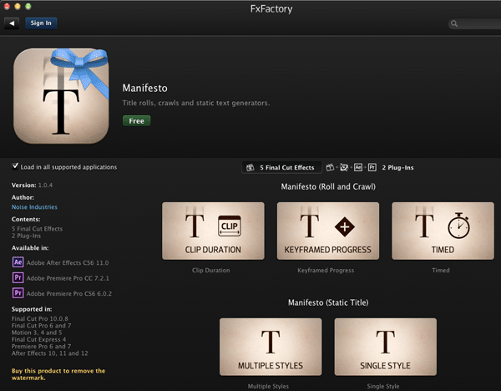Click Final Cut Express 4 text

(x=38, y=339)
